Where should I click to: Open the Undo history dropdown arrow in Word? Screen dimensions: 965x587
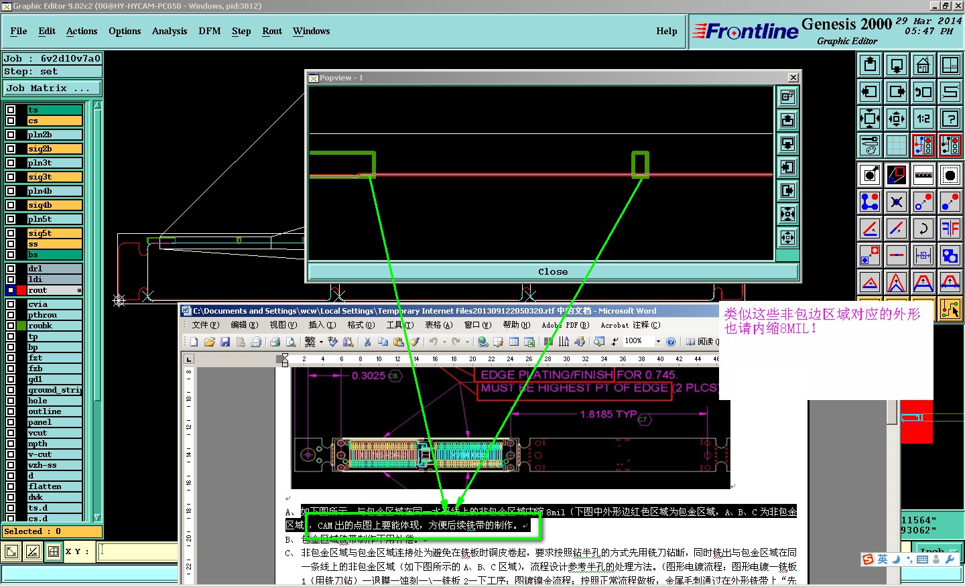(444, 342)
